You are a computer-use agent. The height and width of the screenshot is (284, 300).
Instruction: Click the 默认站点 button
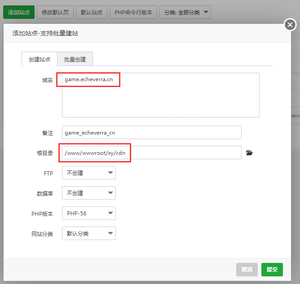[92, 12]
